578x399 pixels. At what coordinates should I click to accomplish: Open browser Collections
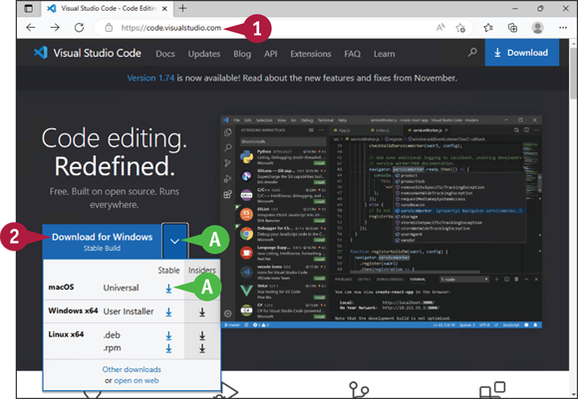pyautogui.click(x=512, y=28)
